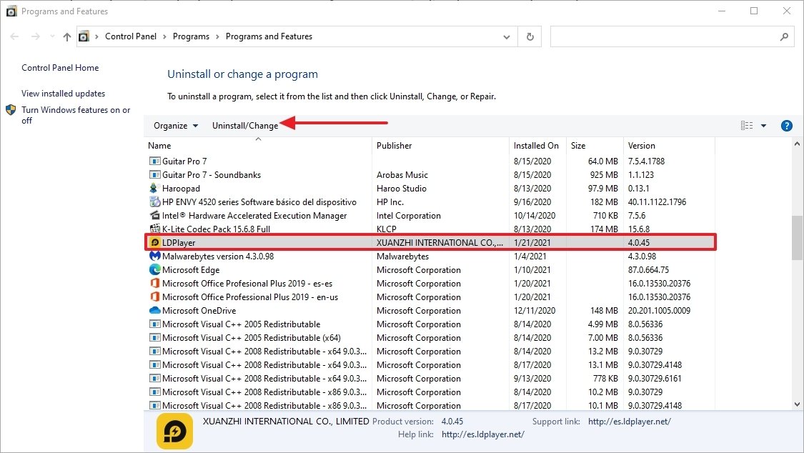
Task: Select the "4.99 MB" size cell
Action: pos(603,324)
